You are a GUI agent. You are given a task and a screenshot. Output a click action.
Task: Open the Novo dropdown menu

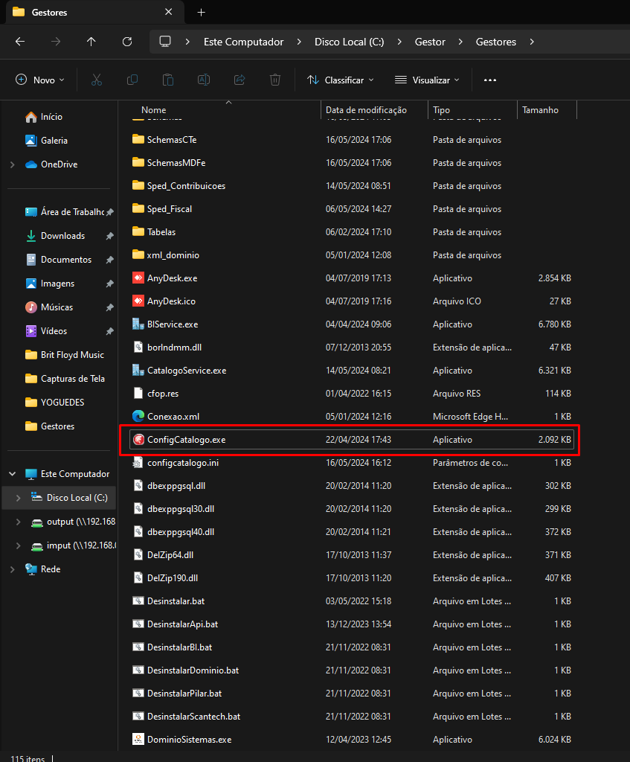coord(40,80)
